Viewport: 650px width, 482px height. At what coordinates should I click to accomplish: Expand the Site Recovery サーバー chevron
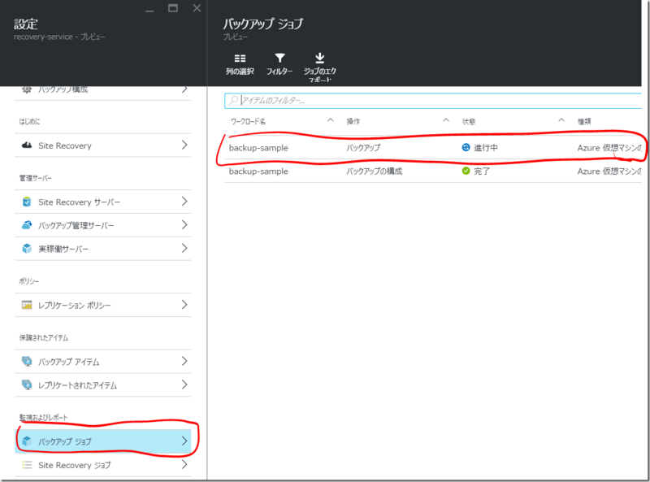click(x=184, y=202)
